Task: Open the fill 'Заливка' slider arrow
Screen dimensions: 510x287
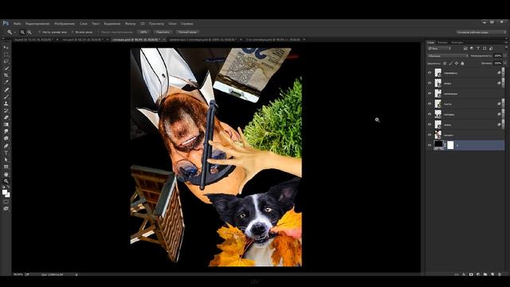Action: pos(504,63)
